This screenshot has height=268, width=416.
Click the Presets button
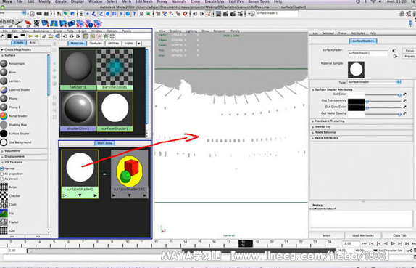point(409,57)
